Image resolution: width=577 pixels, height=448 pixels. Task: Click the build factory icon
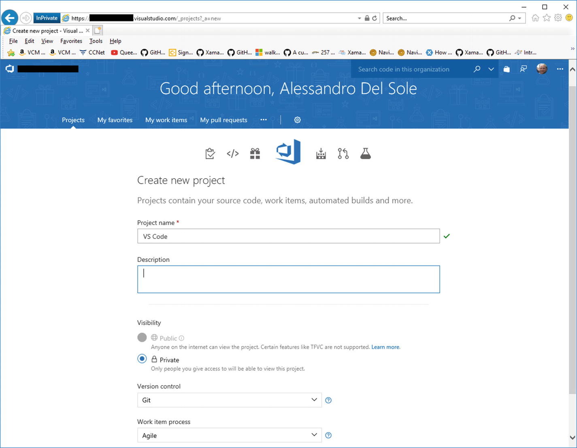tap(321, 154)
